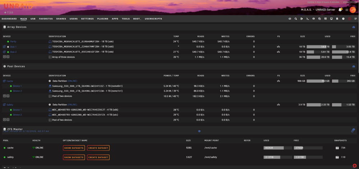The height and width of the screenshot is (169, 359).
Task: Create dataset on the safety pool
Action: pyautogui.click(x=98, y=157)
